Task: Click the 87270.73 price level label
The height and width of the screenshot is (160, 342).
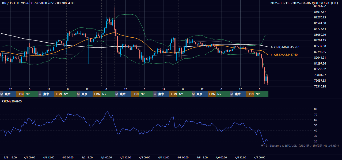Action: (x=320, y=17)
